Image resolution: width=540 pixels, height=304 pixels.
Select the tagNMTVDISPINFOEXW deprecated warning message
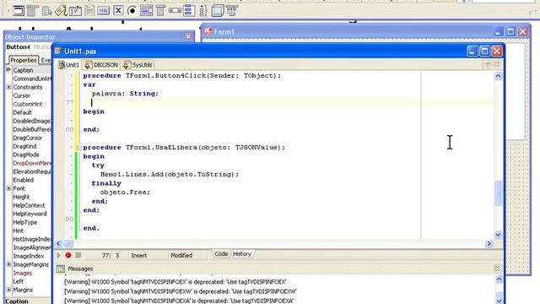coord(180,291)
